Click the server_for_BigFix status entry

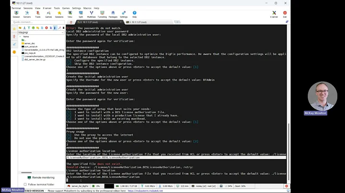[78, 186]
